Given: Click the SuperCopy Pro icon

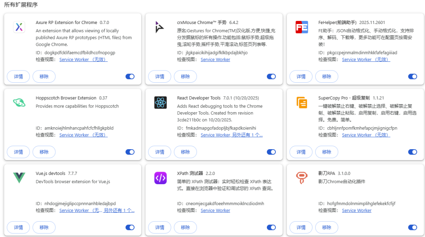Looking at the screenshot, I should coord(302,102).
